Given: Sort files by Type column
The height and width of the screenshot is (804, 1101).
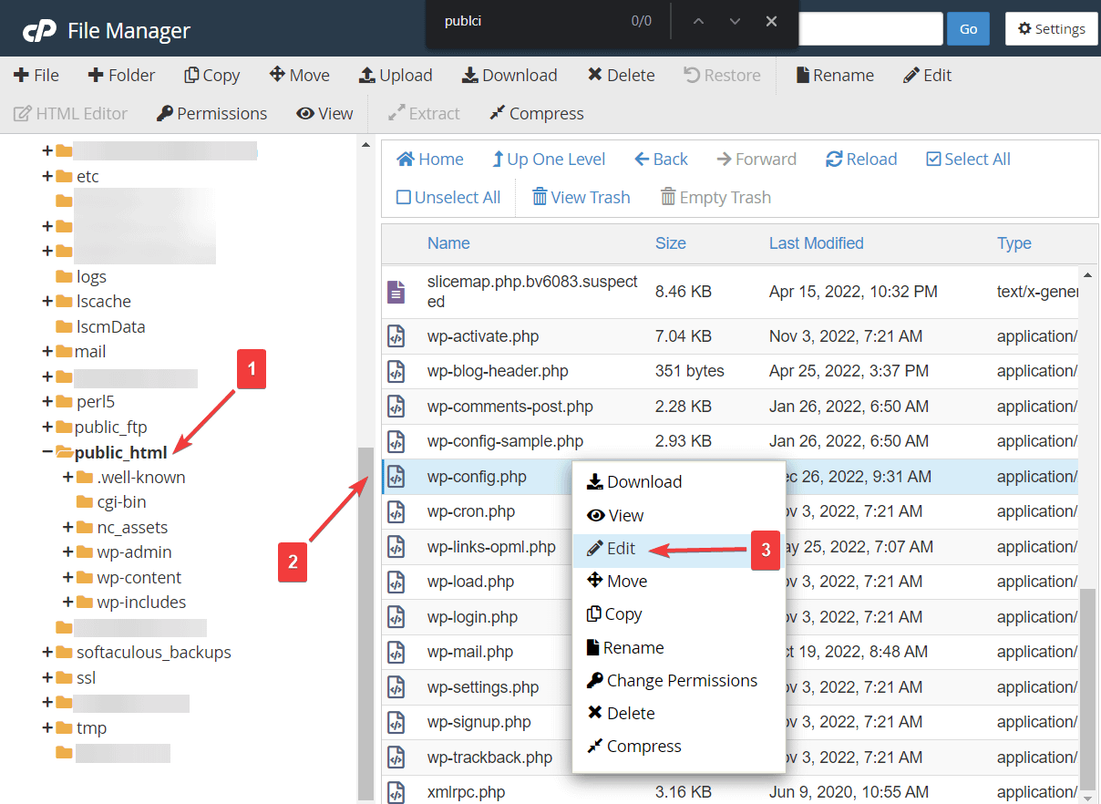Looking at the screenshot, I should point(1014,243).
